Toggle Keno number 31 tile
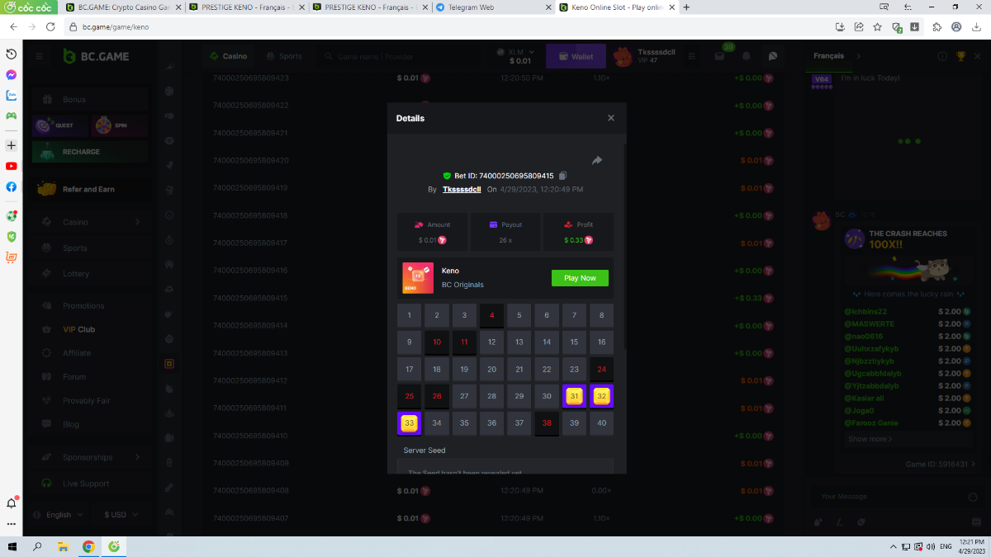This screenshot has height=557, width=991. point(574,396)
